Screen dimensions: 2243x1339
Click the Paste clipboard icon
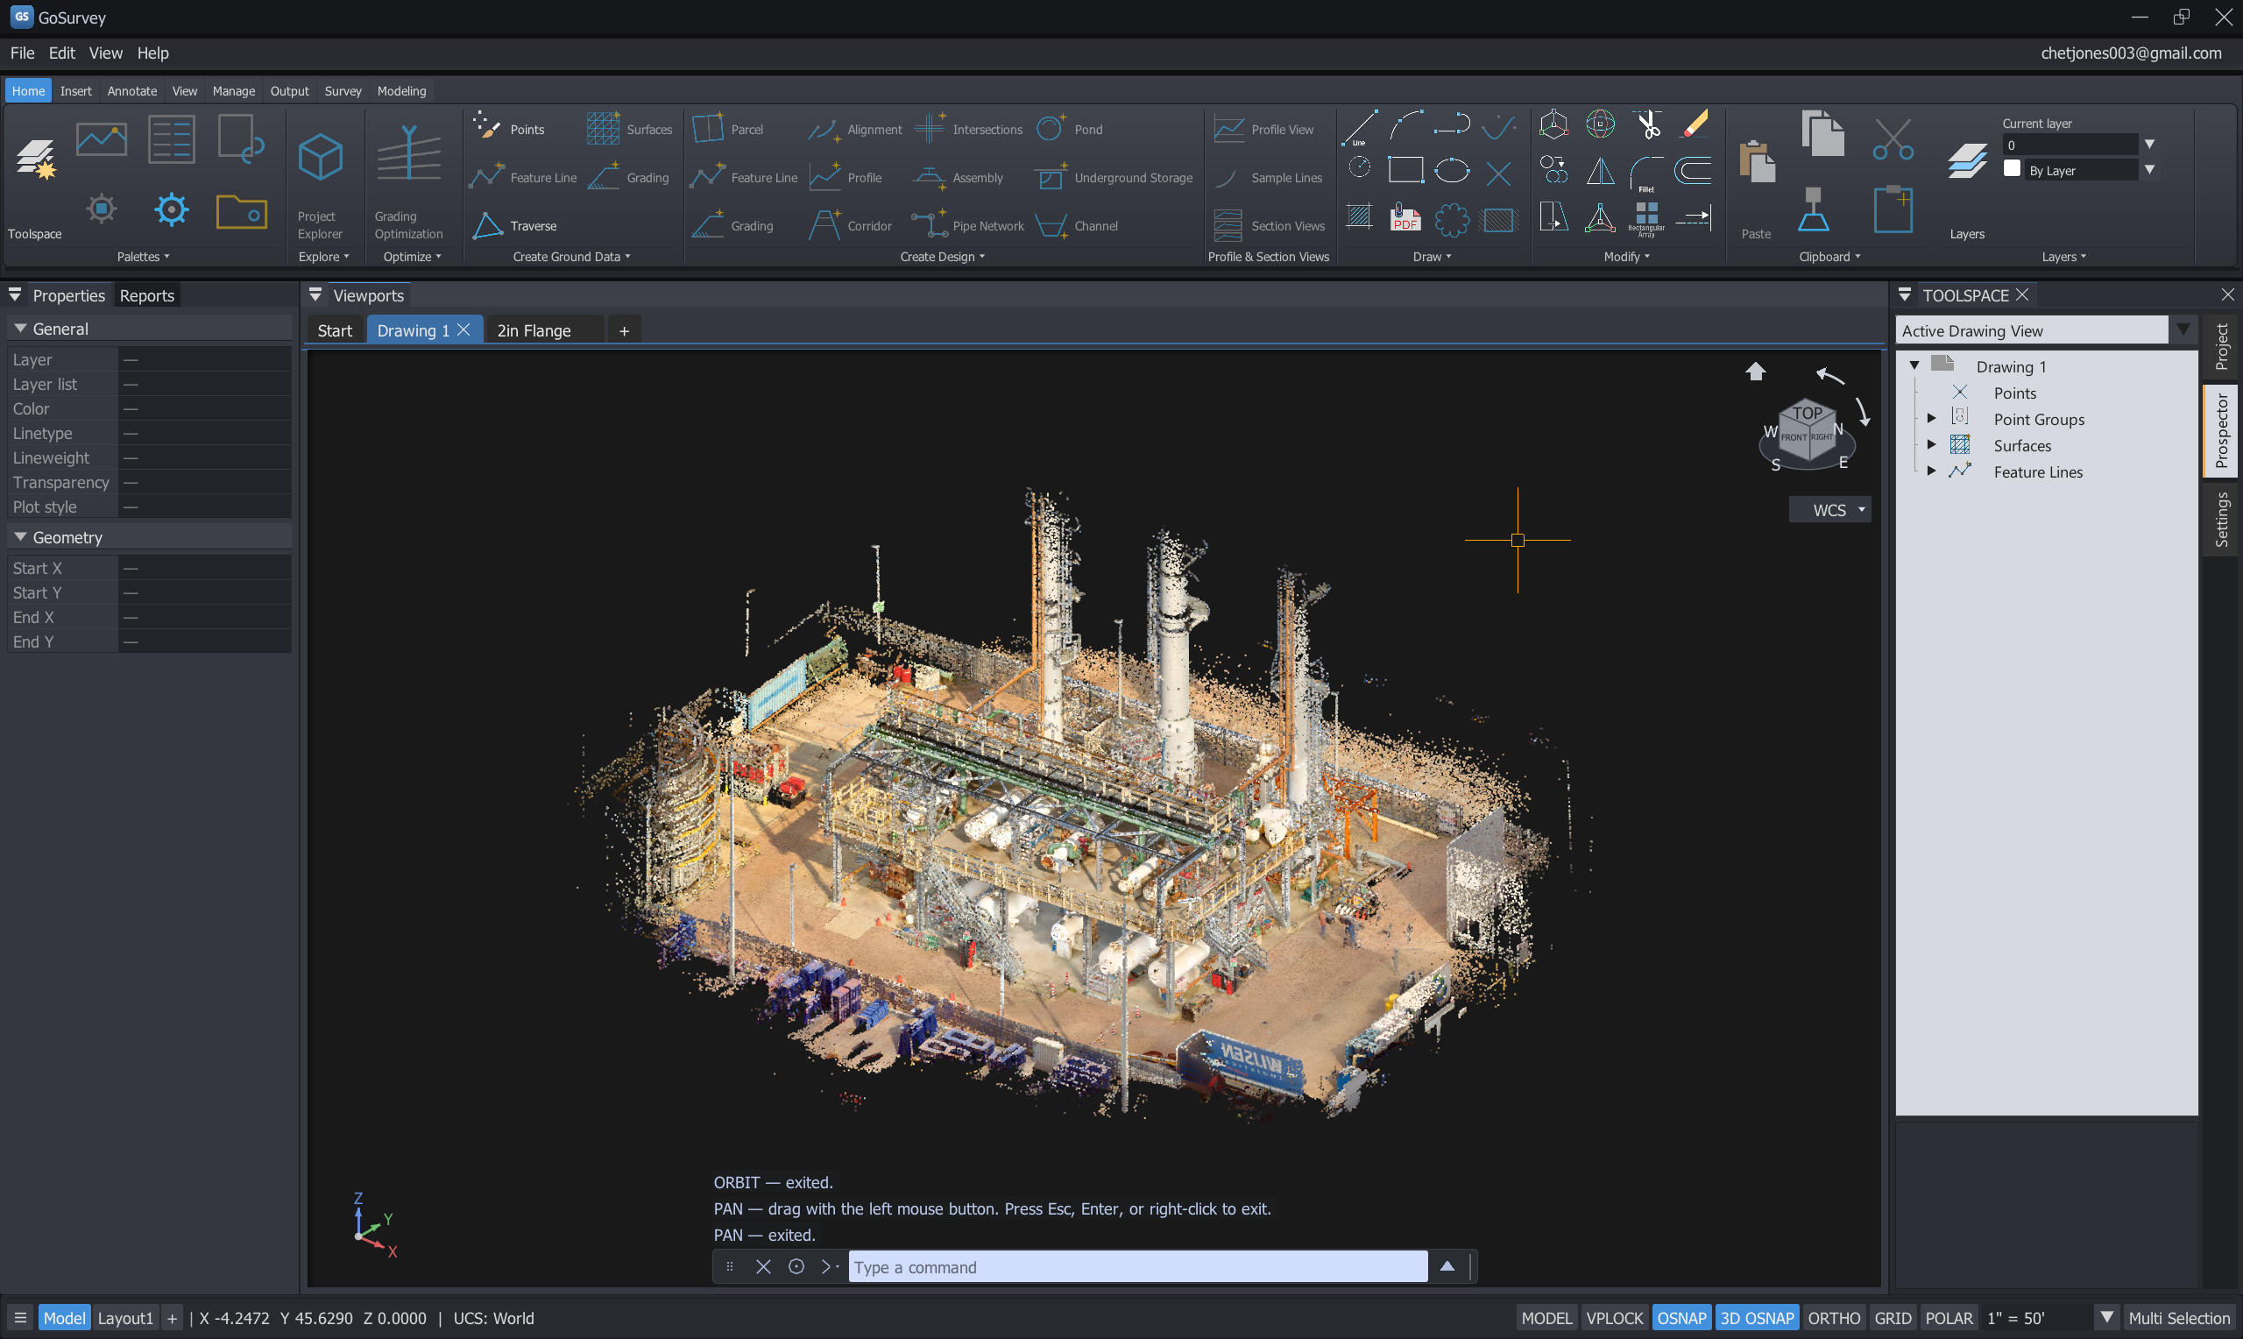coord(1756,162)
